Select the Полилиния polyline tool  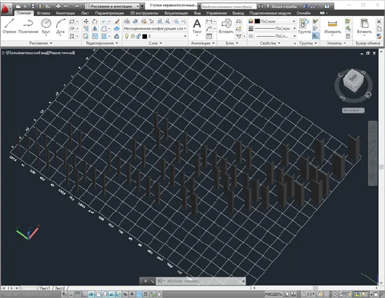pos(28,26)
